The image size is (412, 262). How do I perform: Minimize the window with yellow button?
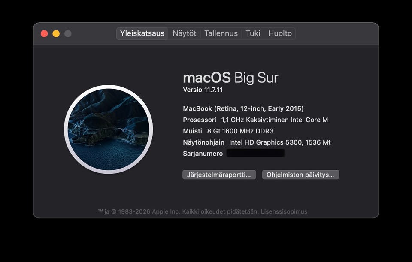pos(56,33)
